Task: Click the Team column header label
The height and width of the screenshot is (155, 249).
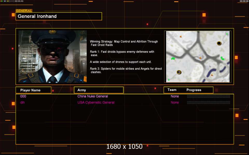Action: coord(172,90)
